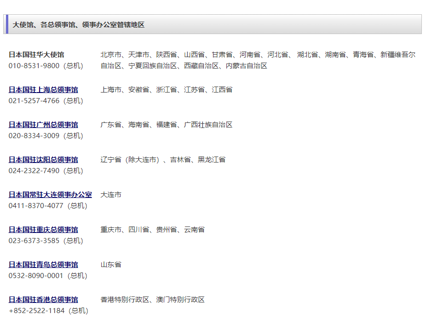Image resolution: width=426 pixels, height=331 pixels.
Task: Click the section header 大使馆、各总领事馆、领事办公室管辖地区
Action: [79, 25]
